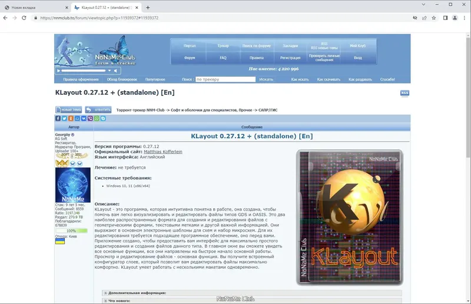The height and width of the screenshot is (304, 471).
Task: Open the FAQ page
Action: click(223, 58)
